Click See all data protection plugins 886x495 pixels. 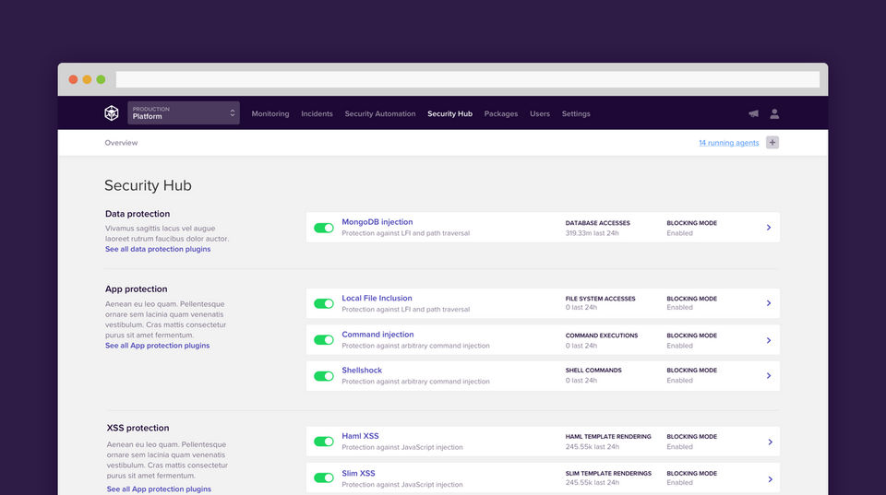(x=158, y=249)
